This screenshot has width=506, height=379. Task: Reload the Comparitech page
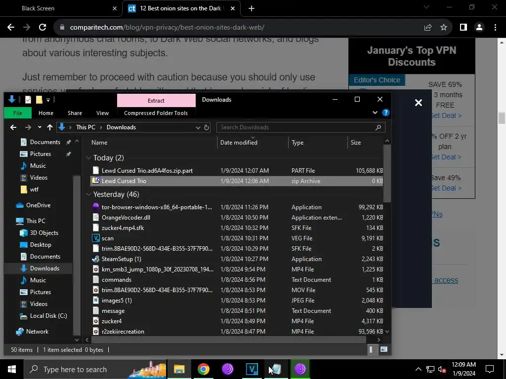(x=42, y=28)
